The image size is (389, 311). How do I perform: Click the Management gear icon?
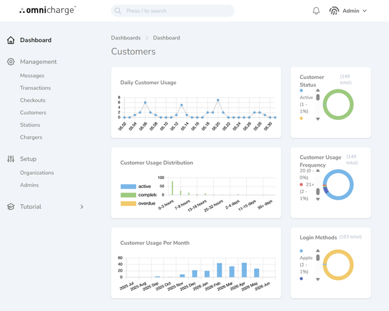(10, 62)
